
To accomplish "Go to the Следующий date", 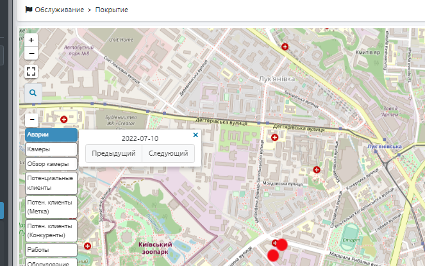I will [168, 154].
